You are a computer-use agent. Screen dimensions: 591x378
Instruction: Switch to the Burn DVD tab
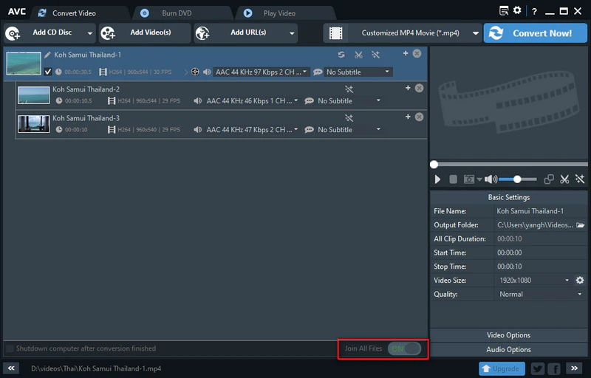[177, 13]
